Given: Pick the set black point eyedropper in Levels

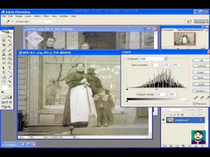Looking at the screenshot, I should [196, 98].
